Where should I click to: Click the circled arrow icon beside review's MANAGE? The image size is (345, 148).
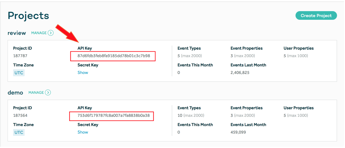(51, 33)
